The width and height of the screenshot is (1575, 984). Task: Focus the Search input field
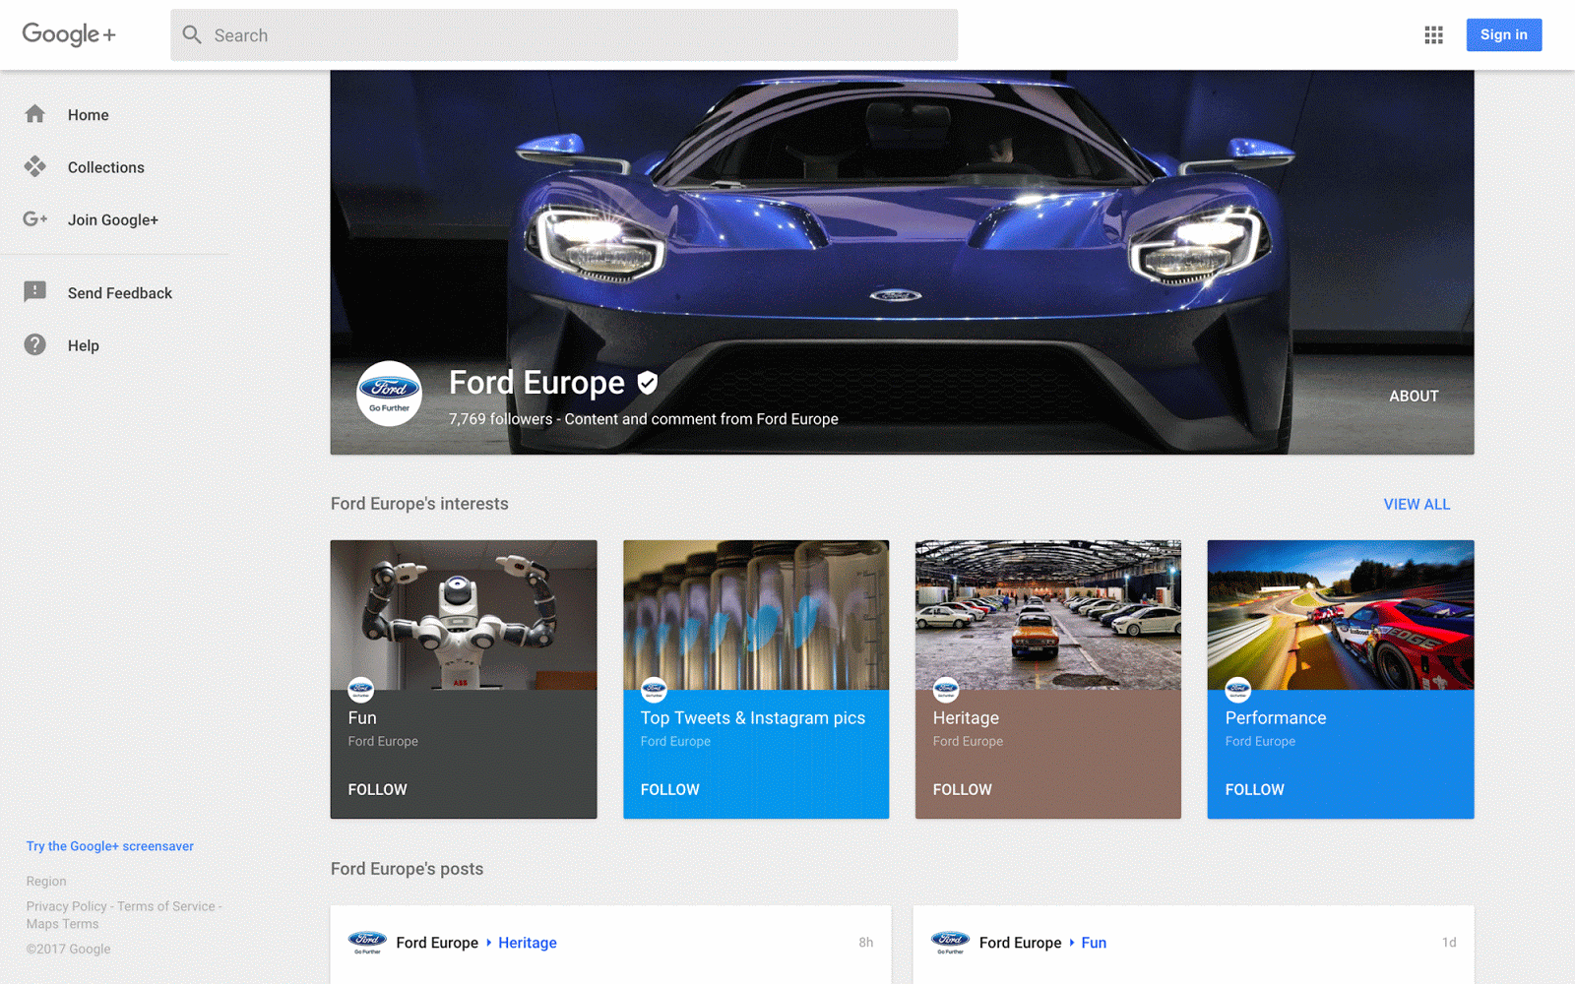564,35
